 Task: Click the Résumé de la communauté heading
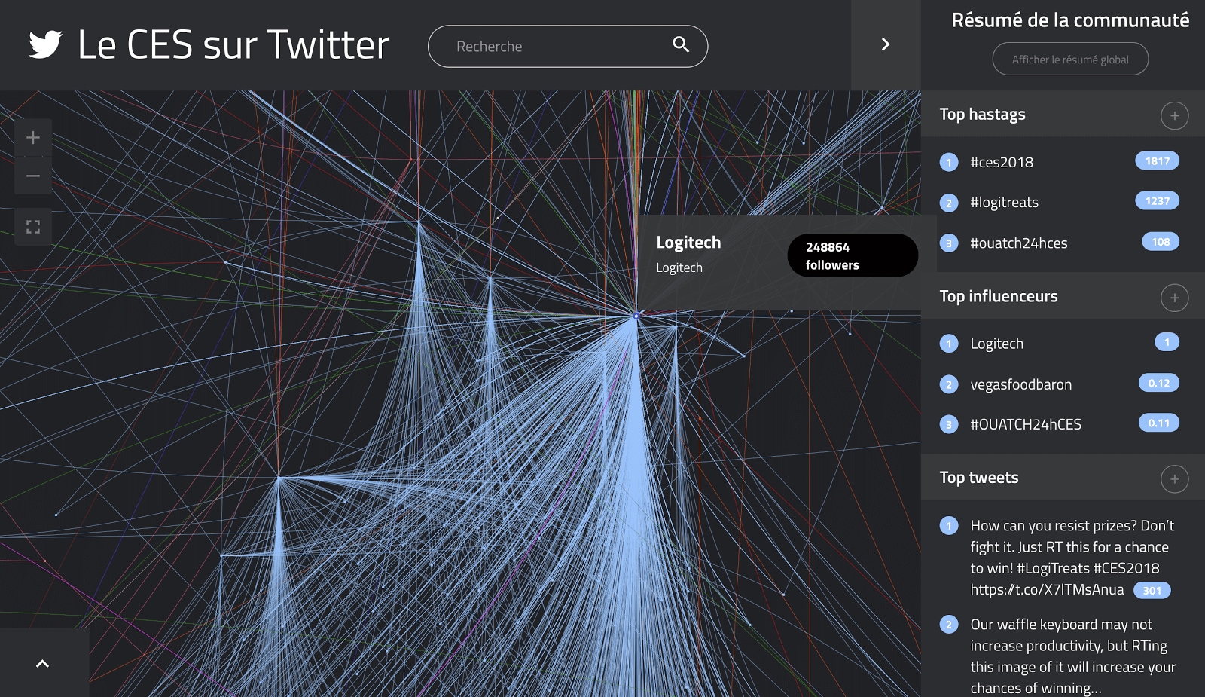[1070, 20]
